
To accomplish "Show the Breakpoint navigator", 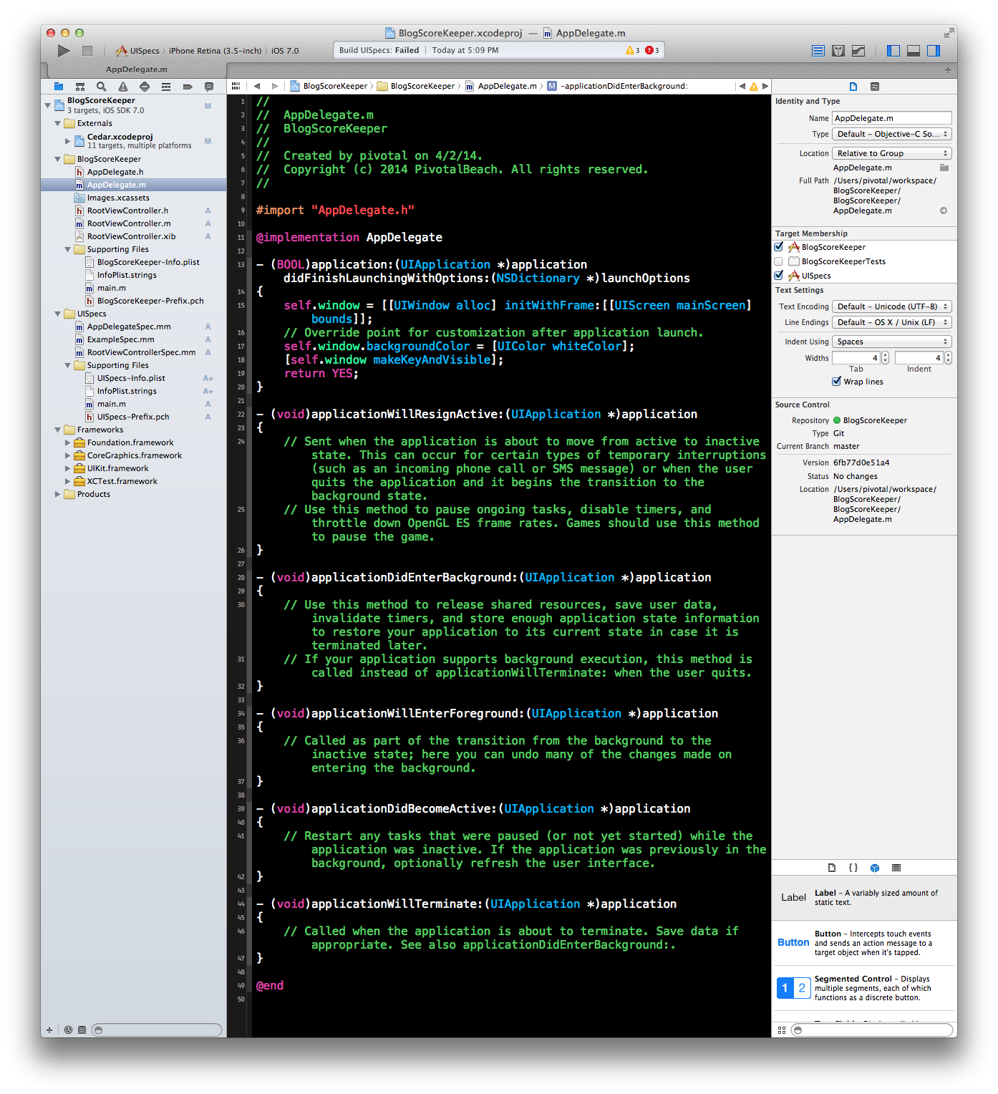I will [188, 87].
